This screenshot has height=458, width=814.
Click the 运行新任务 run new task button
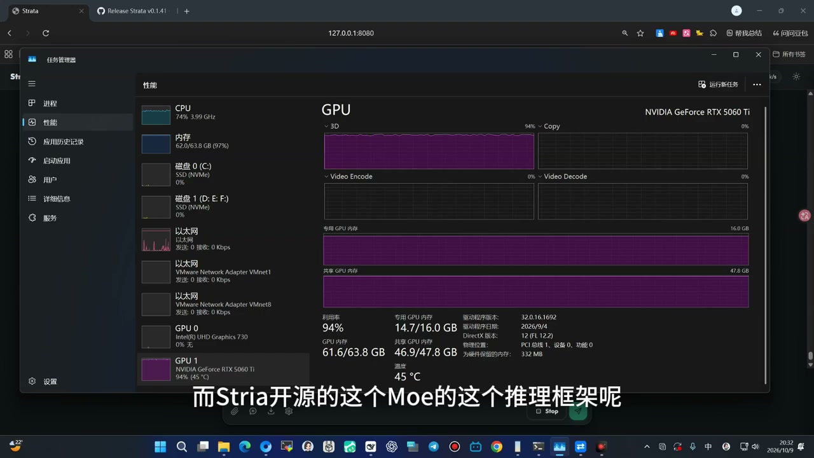point(719,85)
